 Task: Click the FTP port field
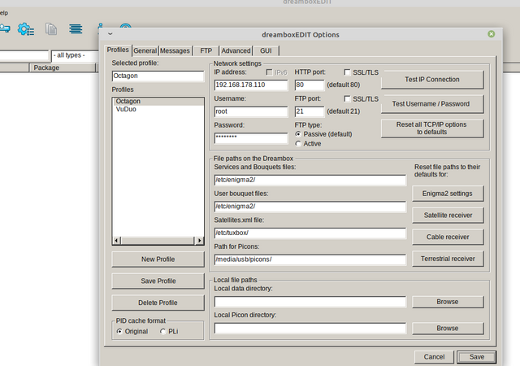(x=309, y=111)
